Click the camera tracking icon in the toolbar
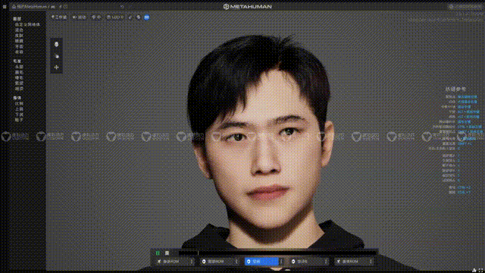The height and width of the screenshot is (273, 485). tap(79, 17)
